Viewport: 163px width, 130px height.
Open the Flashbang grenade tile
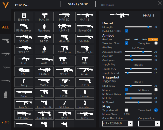(x=44, y=28)
